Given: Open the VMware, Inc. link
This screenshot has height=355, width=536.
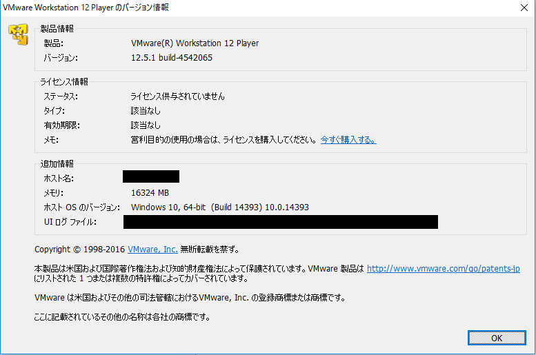Looking at the screenshot, I should tap(153, 250).
